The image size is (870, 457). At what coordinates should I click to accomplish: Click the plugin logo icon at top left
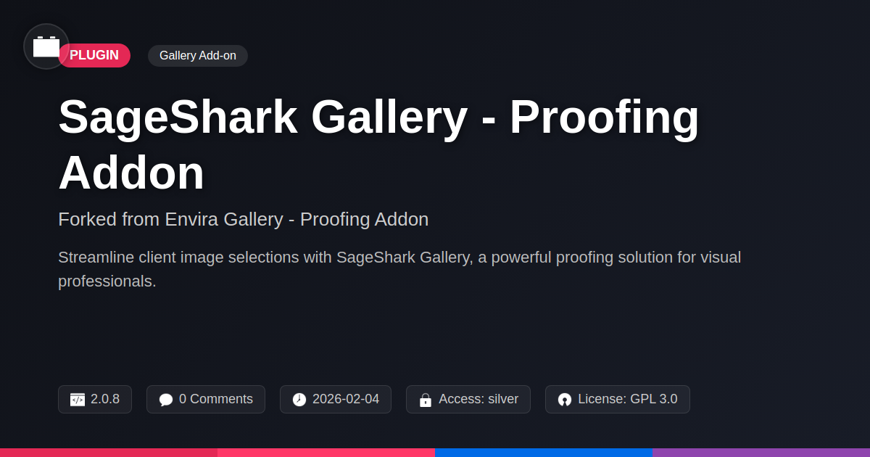coord(46,46)
